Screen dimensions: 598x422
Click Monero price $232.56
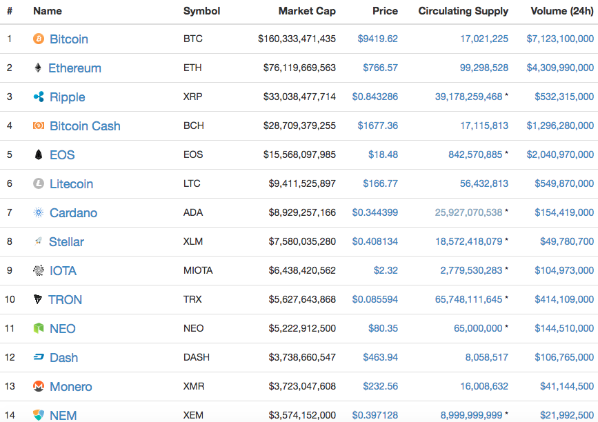(380, 386)
